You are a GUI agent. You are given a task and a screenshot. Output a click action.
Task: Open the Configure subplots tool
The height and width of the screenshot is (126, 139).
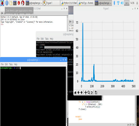point(92,92)
